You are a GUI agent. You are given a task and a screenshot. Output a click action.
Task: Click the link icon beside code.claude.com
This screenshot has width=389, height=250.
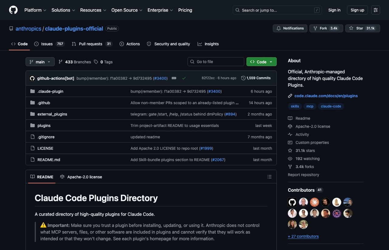290,96
